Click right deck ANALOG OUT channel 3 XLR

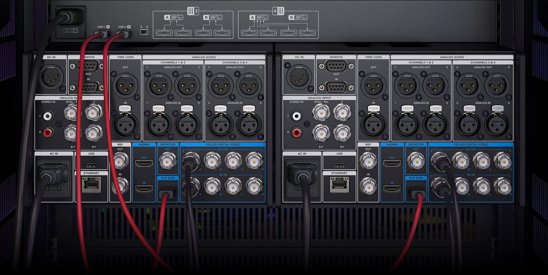tap(469, 86)
